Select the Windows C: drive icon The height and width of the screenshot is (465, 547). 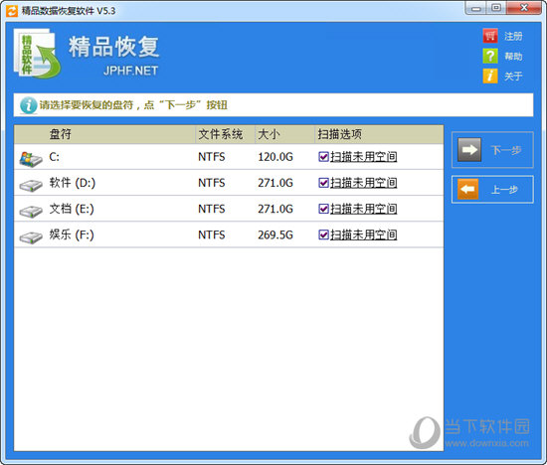coord(31,159)
